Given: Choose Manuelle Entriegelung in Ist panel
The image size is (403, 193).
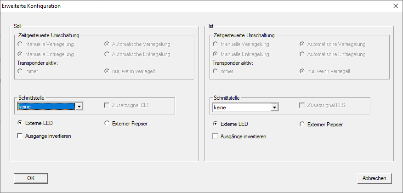Looking at the screenshot, I should pos(216,54).
